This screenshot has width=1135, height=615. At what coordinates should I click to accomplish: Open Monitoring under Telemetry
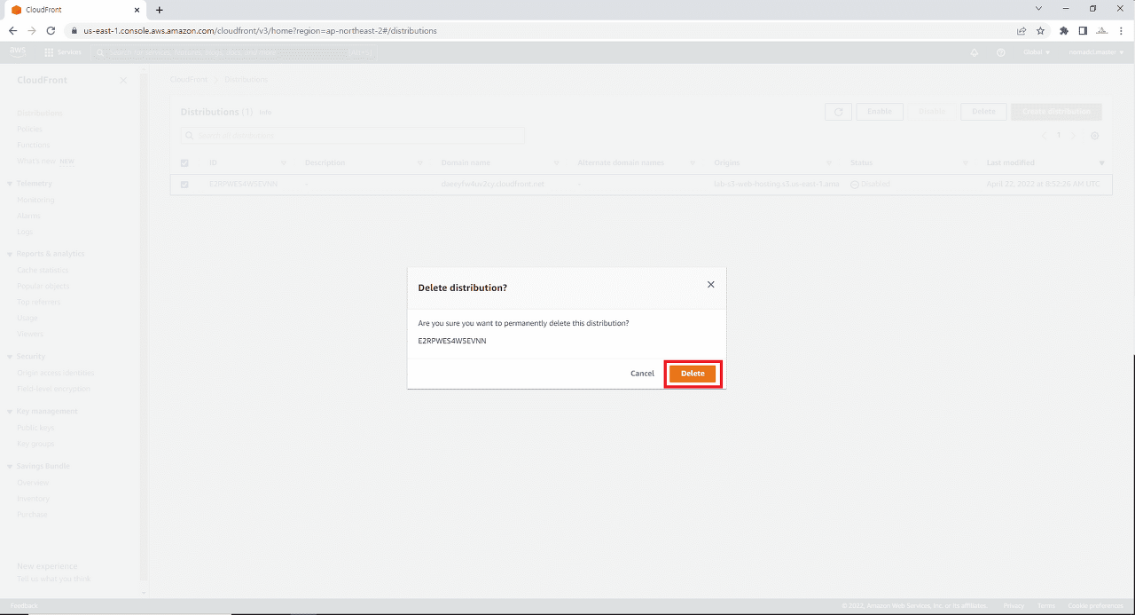(35, 201)
